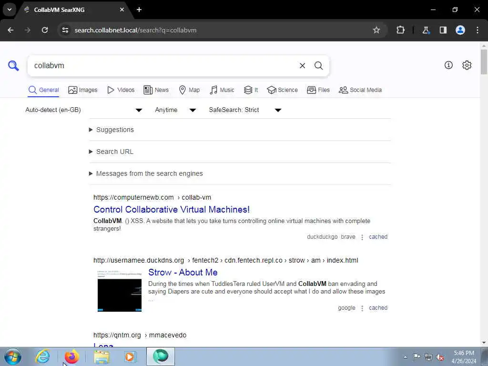The image size is (488, 366).
Task: Open Windows Media Player from the taskbar
Action: coord(130,356)
